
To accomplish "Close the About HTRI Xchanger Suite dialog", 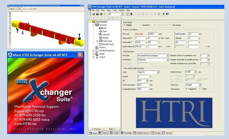I will (x=80, y=55).
